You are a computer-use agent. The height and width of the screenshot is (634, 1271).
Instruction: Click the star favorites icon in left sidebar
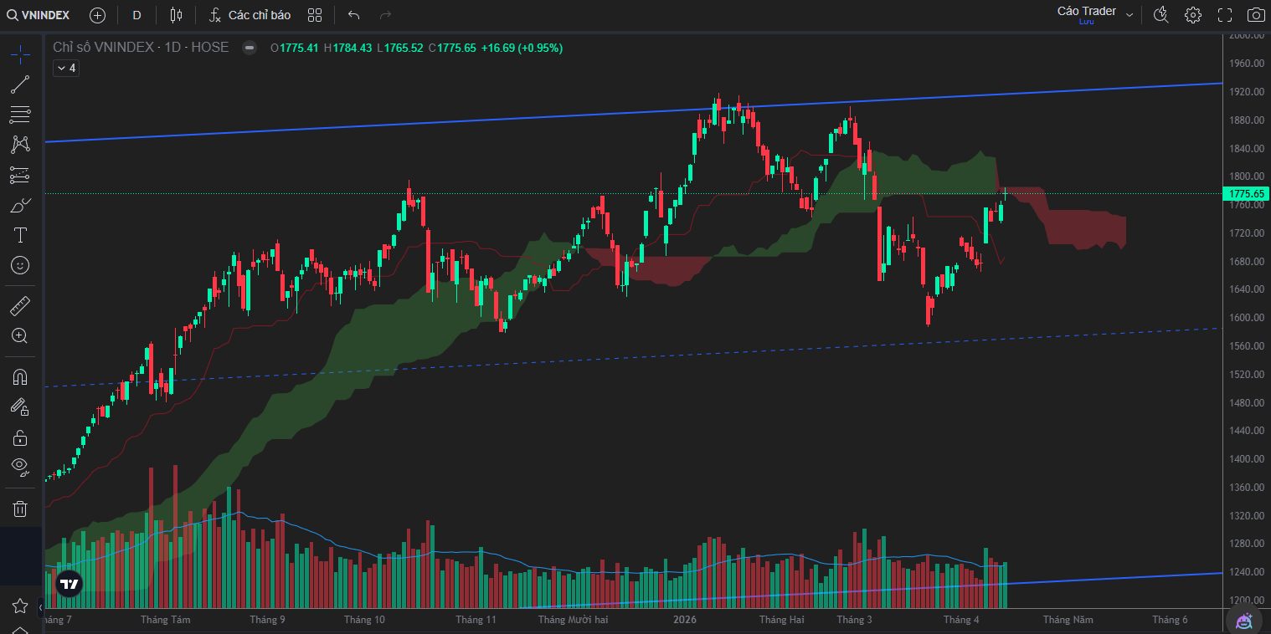click(20, 606)
